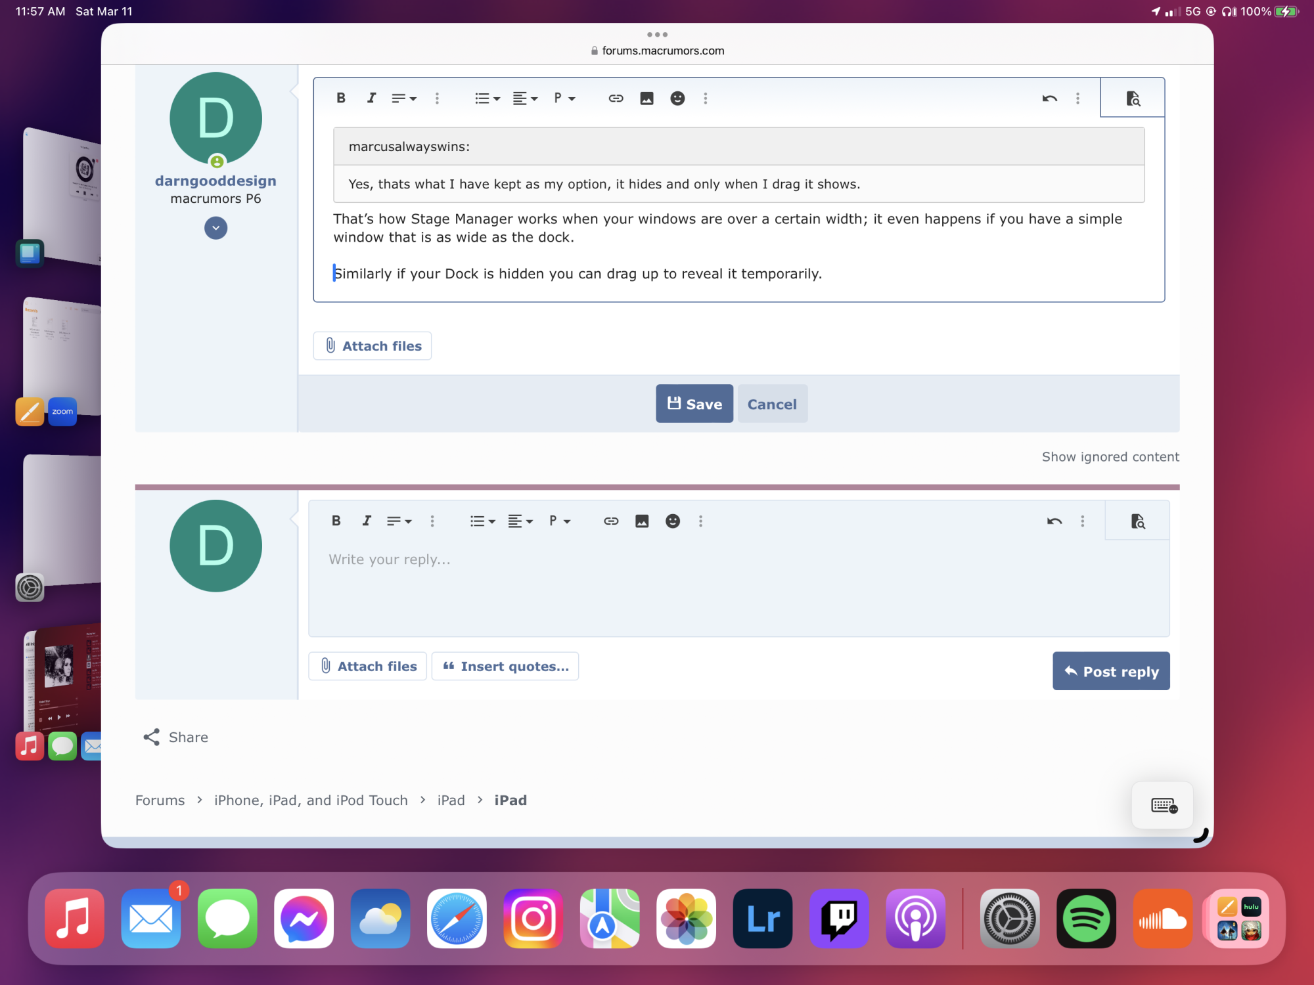The image size is (1314, 985).
Task: Open the Spotify app from the dock
Action: click(1086, 918)
